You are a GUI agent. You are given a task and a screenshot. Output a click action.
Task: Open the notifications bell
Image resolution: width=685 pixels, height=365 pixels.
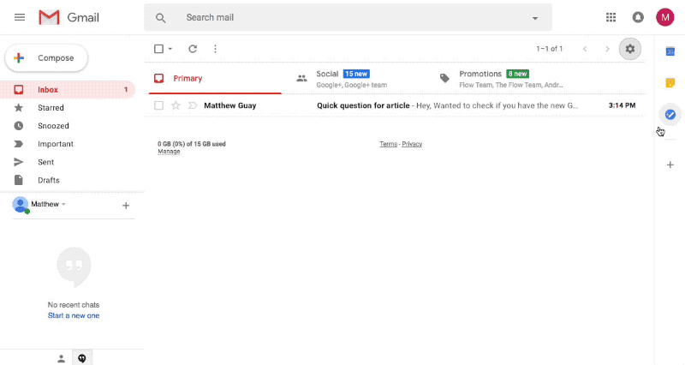point(638,17)
